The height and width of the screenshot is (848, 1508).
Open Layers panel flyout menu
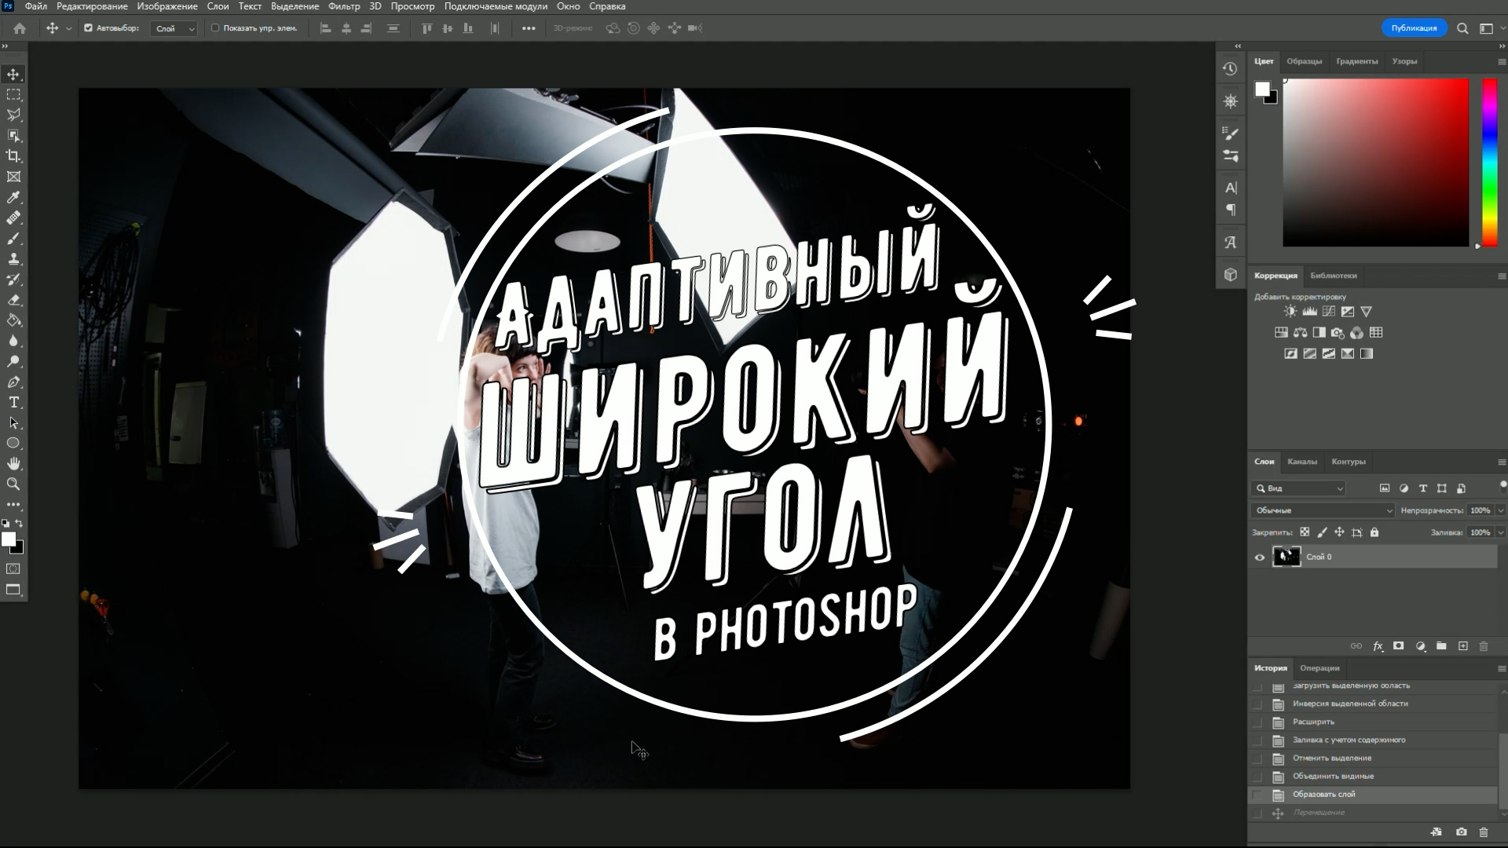(1502, 462)
